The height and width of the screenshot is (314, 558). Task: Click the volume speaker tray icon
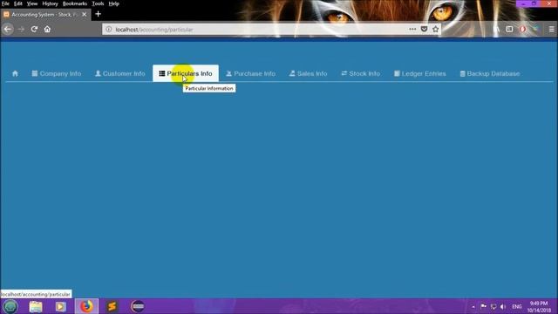coord(503,306)
